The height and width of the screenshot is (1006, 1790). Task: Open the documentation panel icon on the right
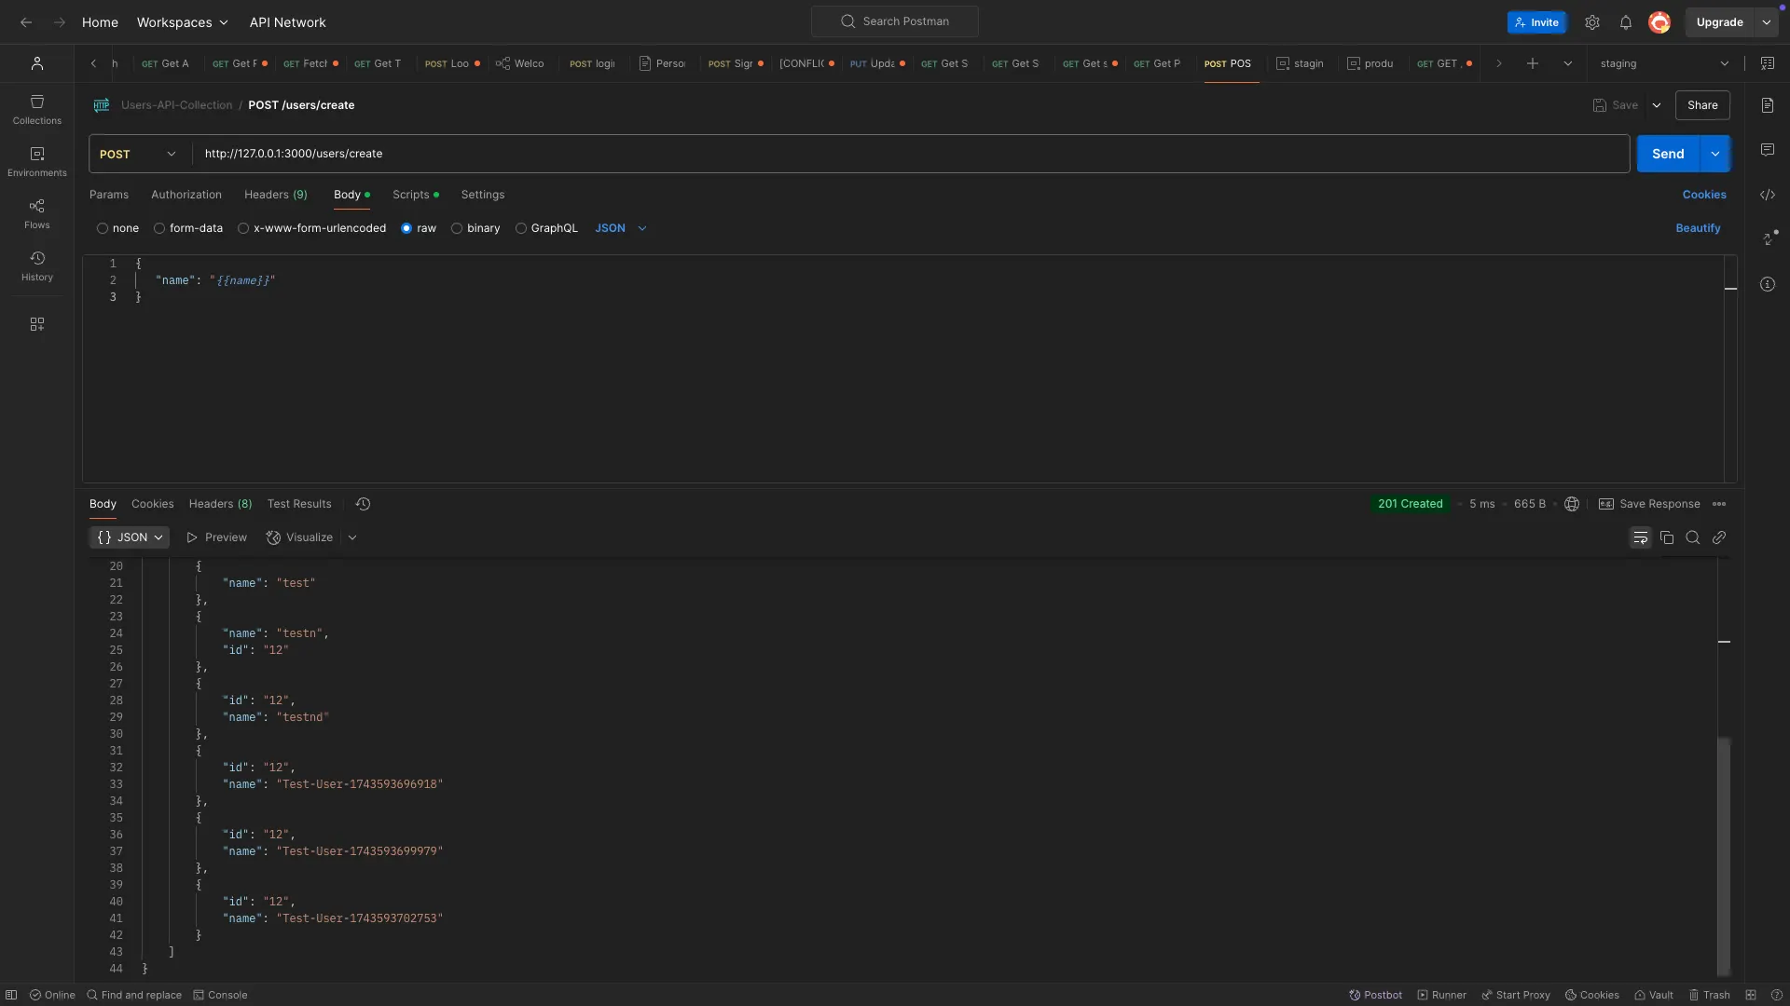pyautogui.click(x=1768, y=105)
